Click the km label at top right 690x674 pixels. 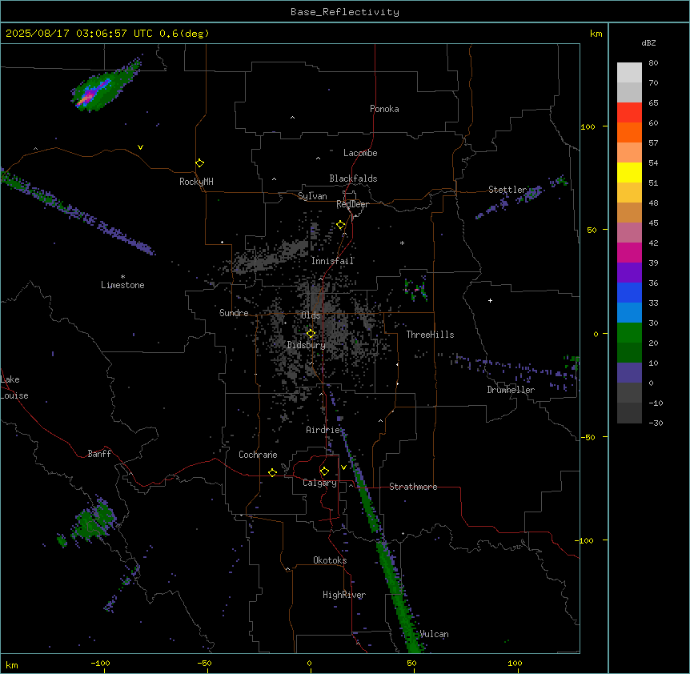596,34
